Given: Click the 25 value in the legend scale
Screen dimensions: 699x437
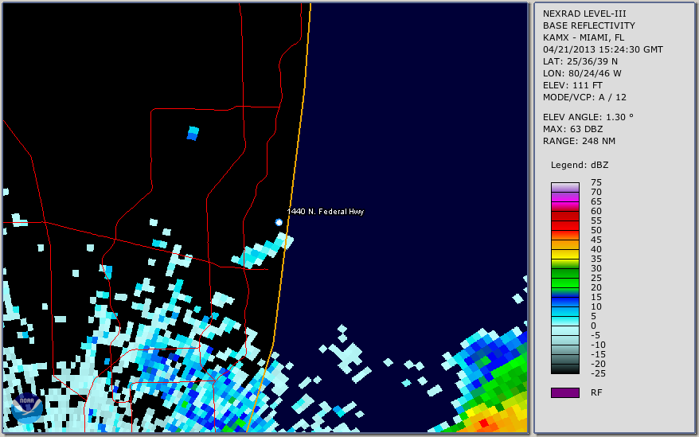Looking at the screenshot, I should (596, 279).
